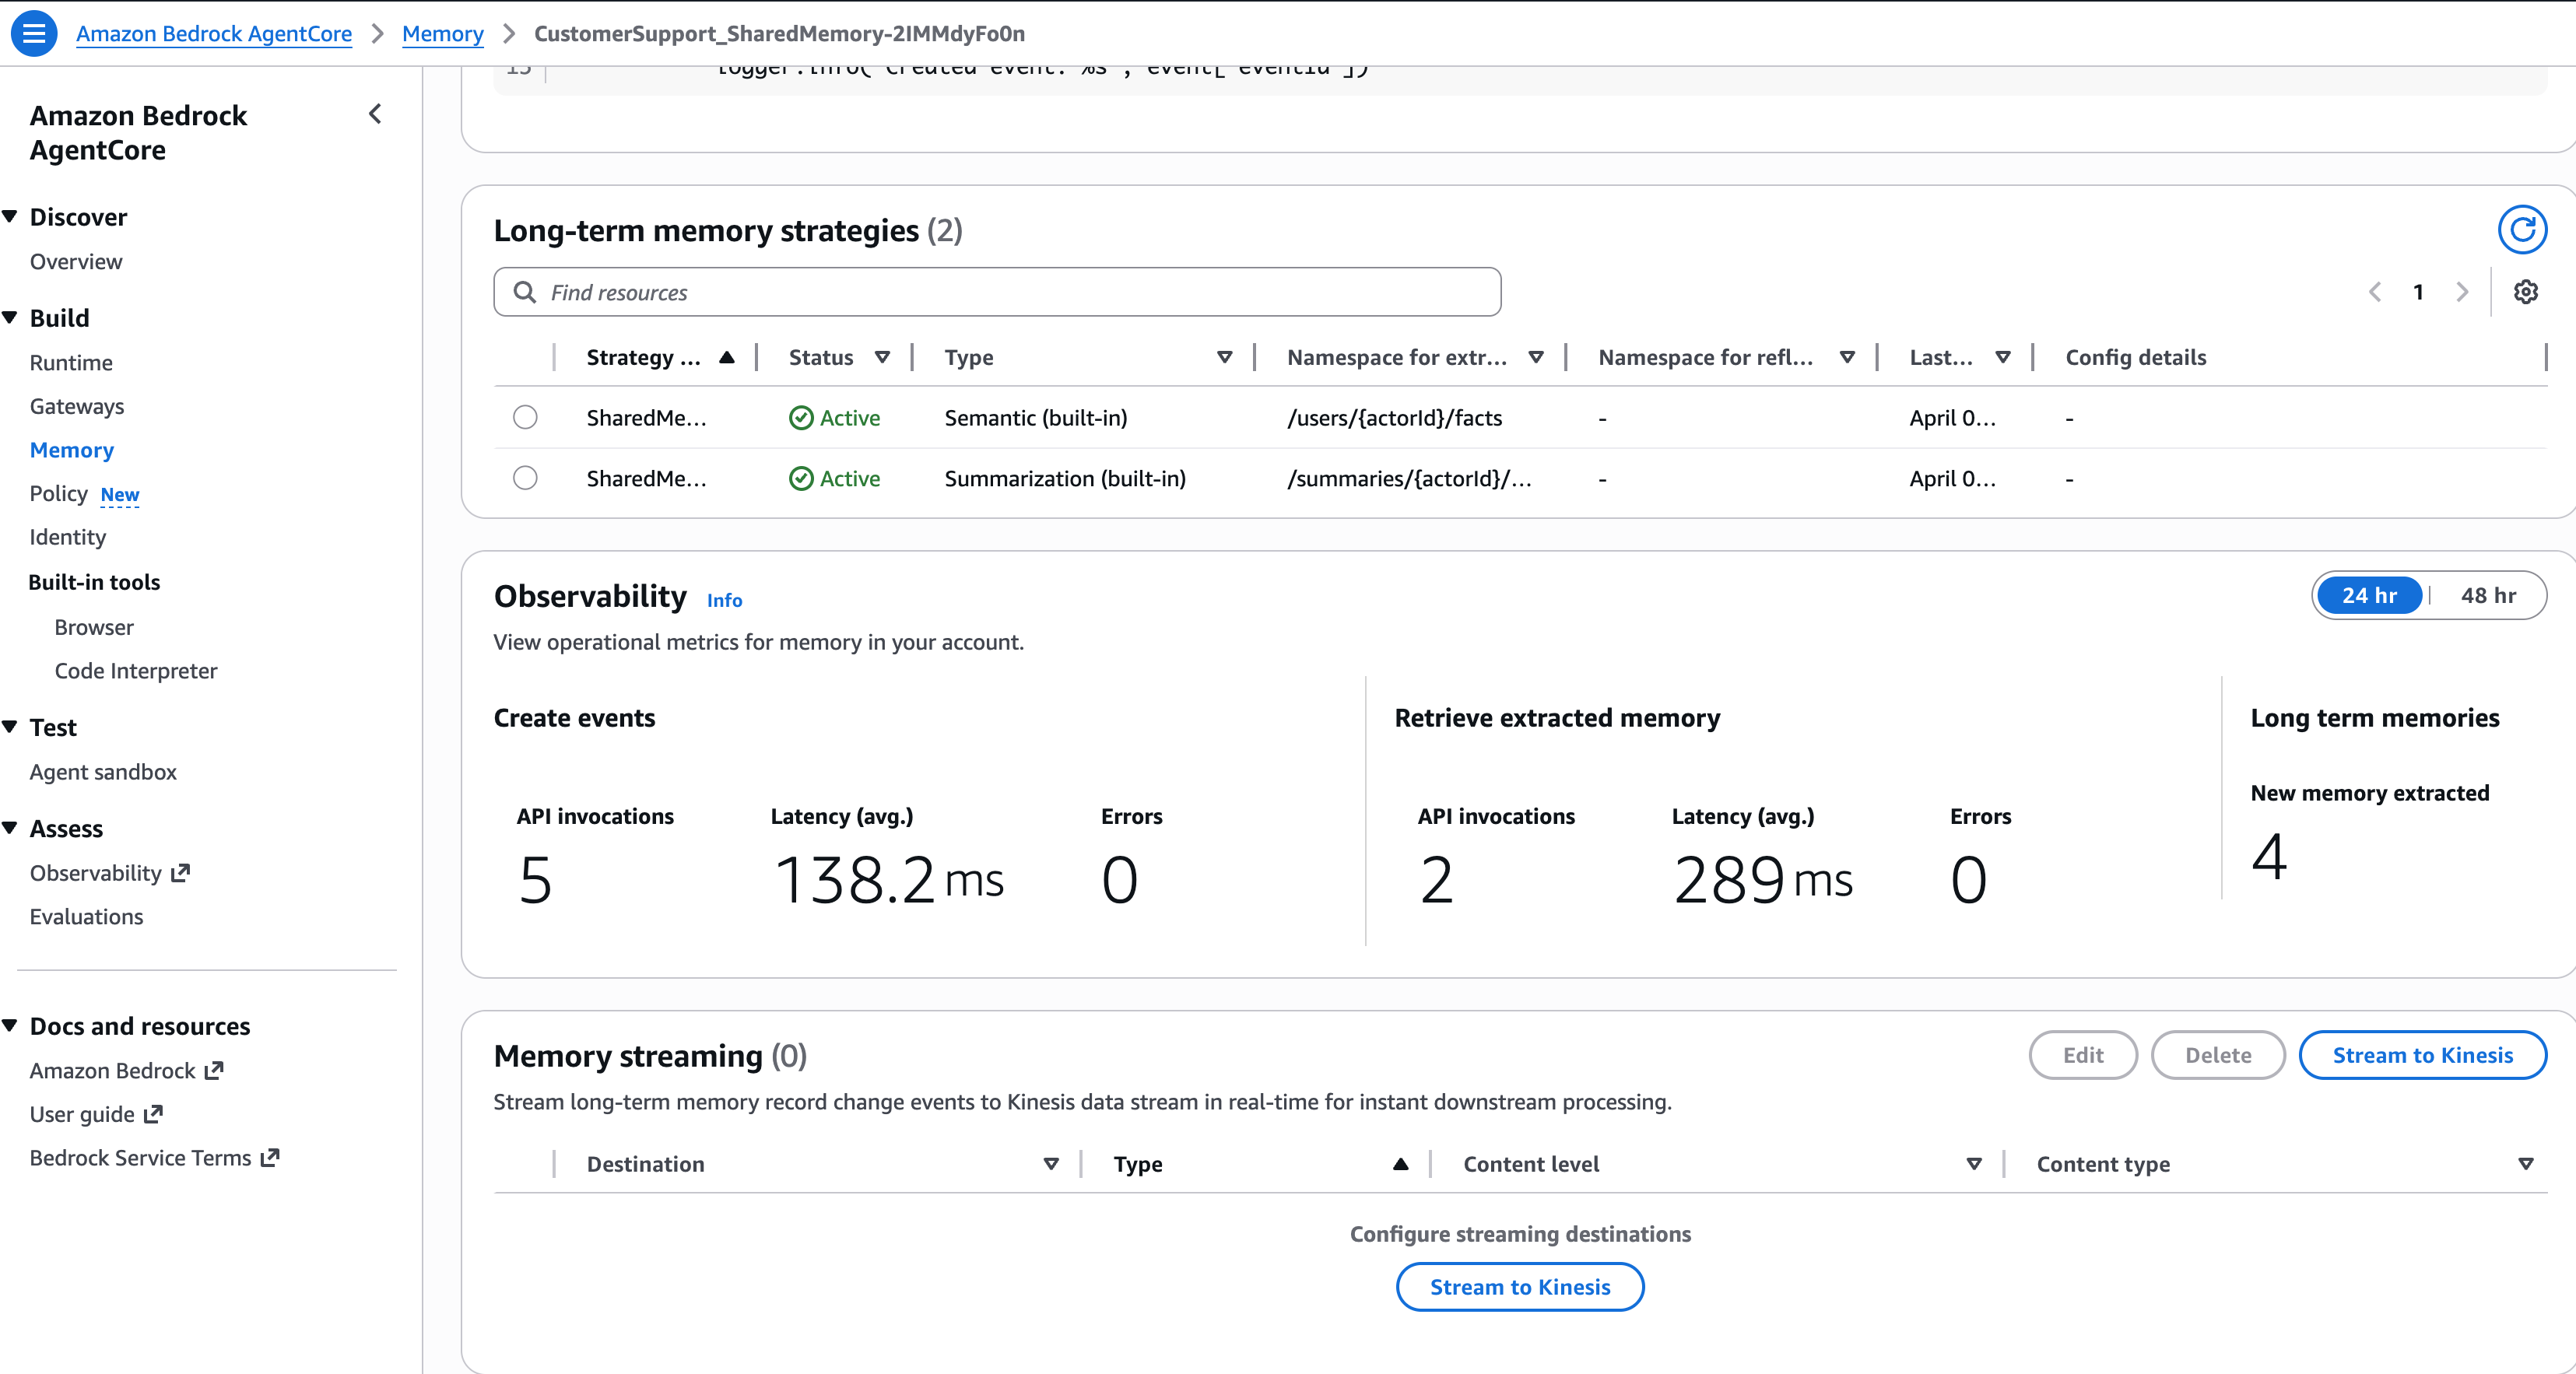
Task: Select the Semantic strategy radio button
Action: click(x=525, y=417)
